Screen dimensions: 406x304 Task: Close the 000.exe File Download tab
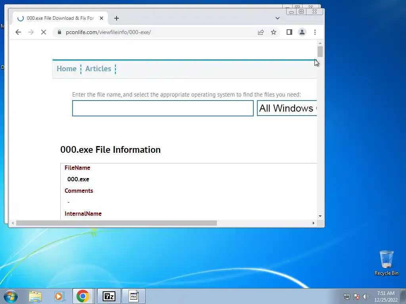[x=101, y=18]
